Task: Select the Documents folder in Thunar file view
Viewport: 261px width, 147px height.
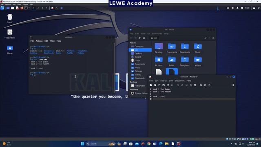Action: (x=172, y=48)
